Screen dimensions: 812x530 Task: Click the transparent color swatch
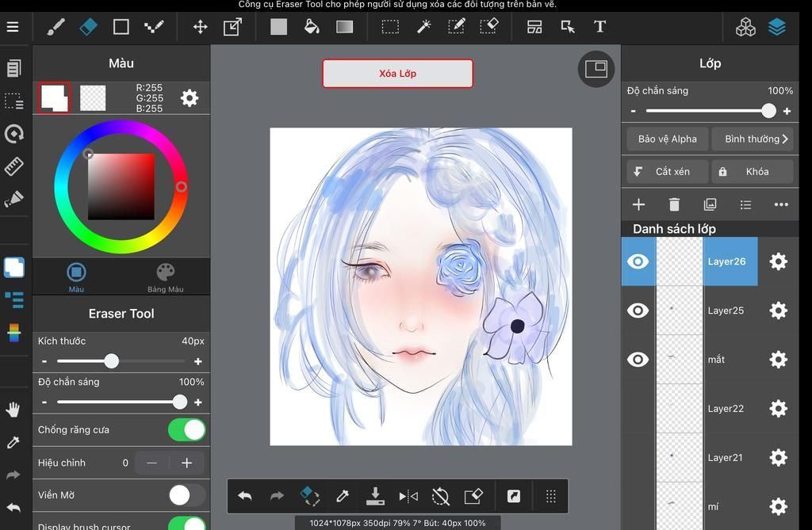[x=93, y=97]
